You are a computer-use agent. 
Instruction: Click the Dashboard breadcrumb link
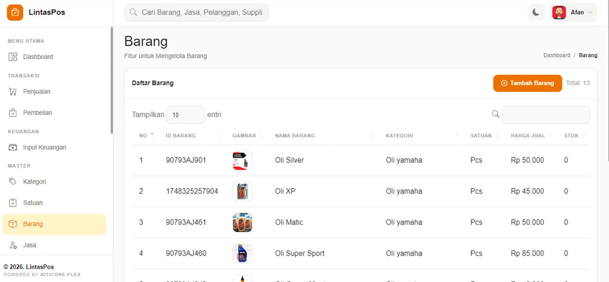[x=556, y=55]
